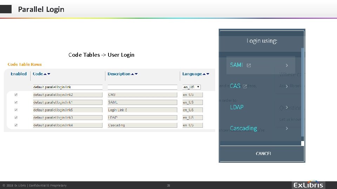Click the Language column header
337x189 pixels.
192,74
